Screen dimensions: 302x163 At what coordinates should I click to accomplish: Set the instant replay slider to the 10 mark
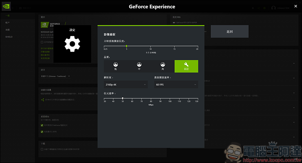point(151,46)
